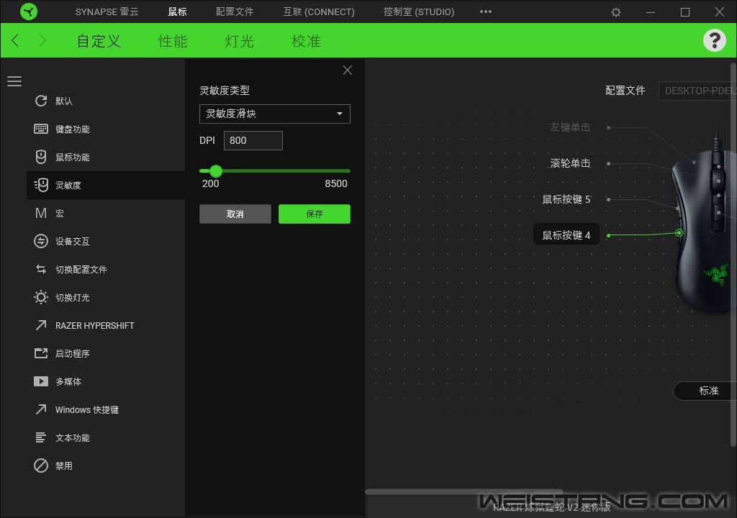This screenshot has width=737, height=518.
Task: Open the 灯光 lighting subtab
Action: pos(239,41)
